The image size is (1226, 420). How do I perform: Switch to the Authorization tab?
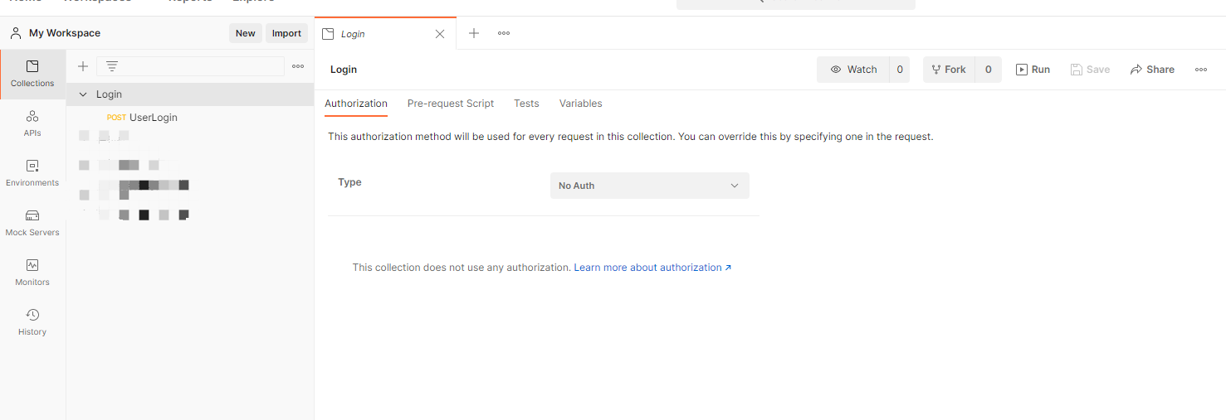click(x=356, y=104)
